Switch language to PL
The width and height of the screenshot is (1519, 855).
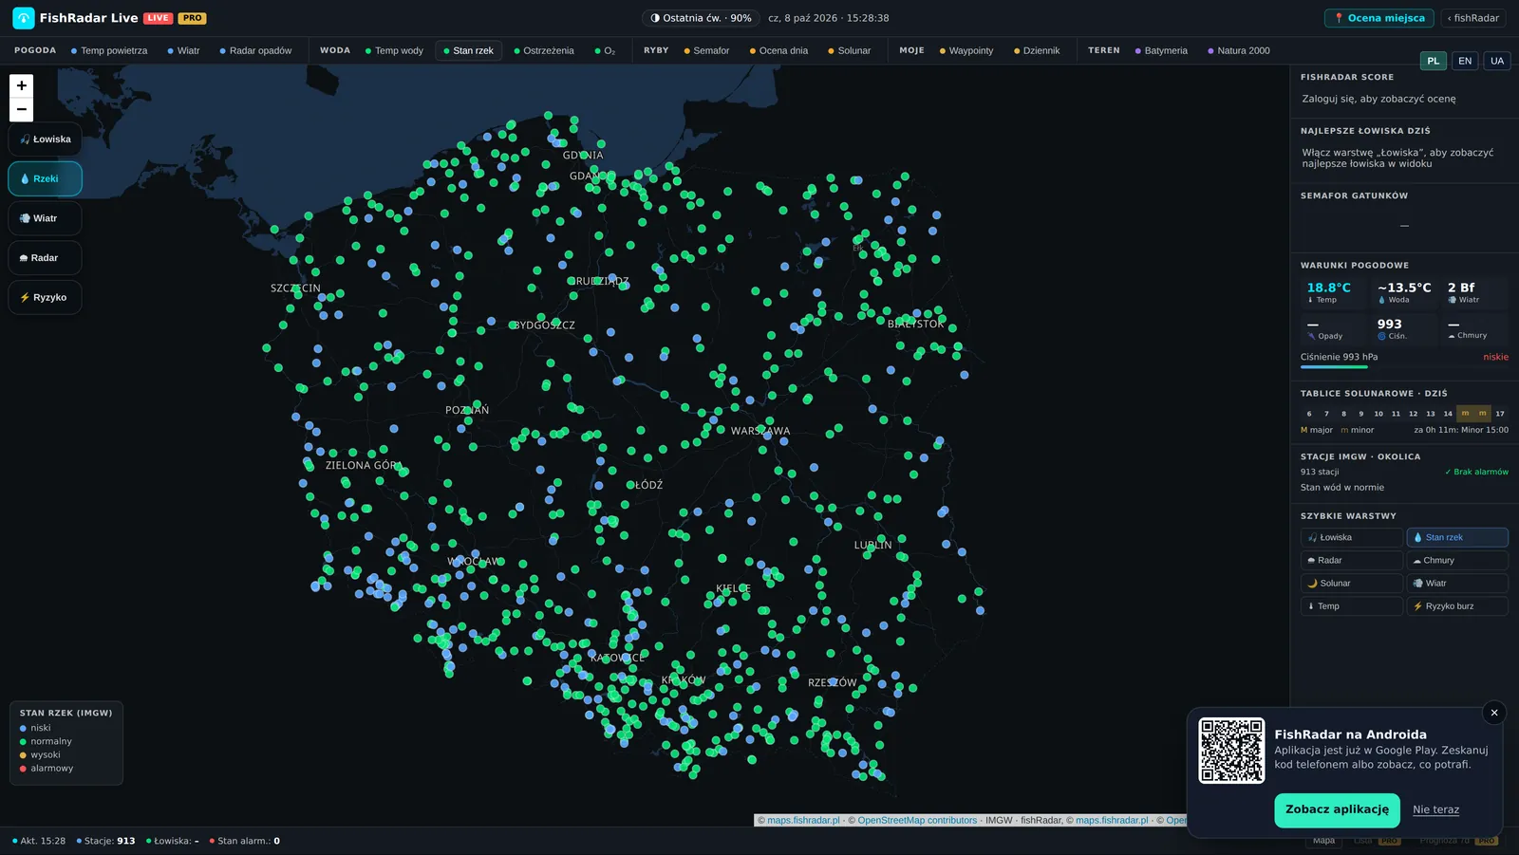tap(1433, 61)
